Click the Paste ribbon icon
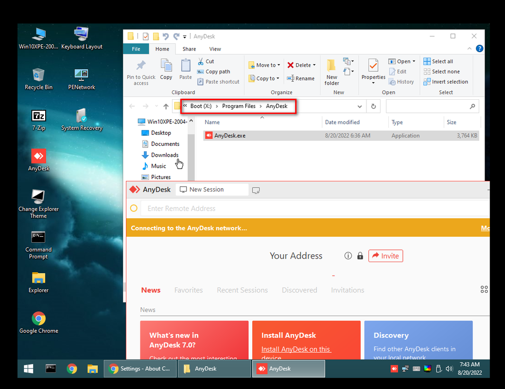505x389 pixels. [186, 70]
